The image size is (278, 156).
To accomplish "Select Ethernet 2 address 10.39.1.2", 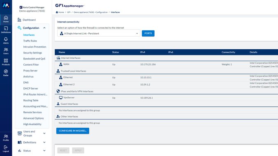I will (145, 85).
